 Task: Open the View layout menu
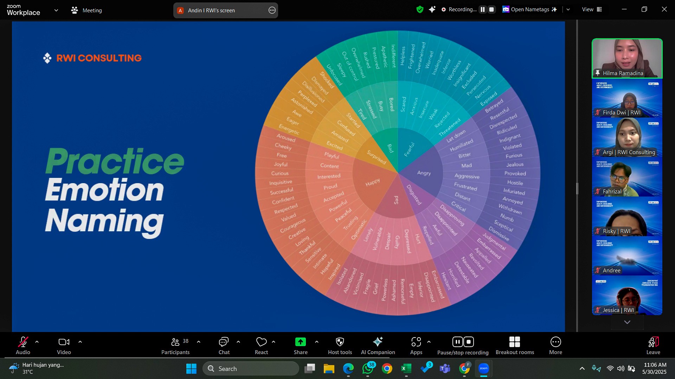592,9
